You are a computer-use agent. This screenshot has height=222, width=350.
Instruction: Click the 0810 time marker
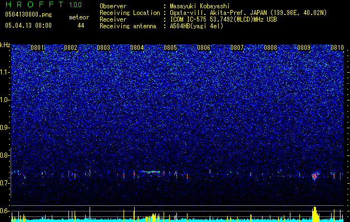coord(337,48)
